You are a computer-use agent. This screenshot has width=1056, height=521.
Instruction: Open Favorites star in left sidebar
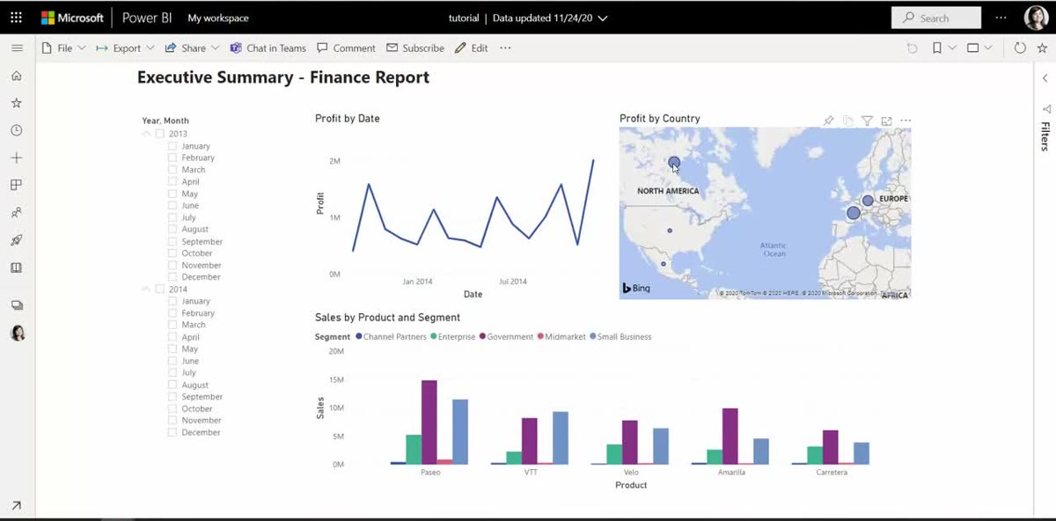tap(16, 103)
